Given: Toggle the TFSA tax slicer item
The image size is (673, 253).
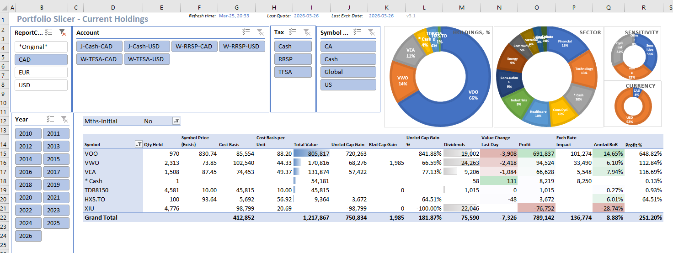Looking at the screenshot, I should coord(293,72).
